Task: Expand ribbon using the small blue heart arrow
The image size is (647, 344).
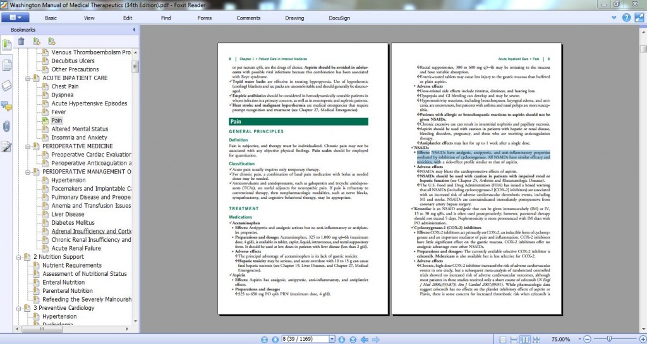Action: point(614,18)
